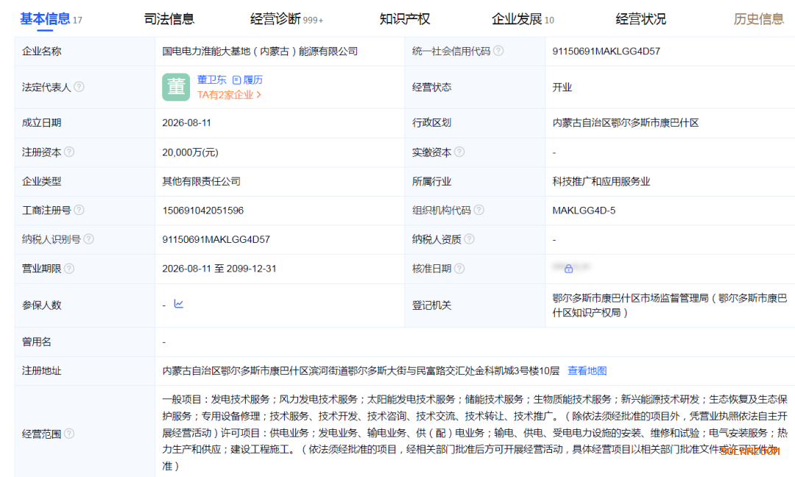Select the 企业发展 tab
Image resolution: width=795 pixels, height=477 pixels.
(x=522, y=19)
